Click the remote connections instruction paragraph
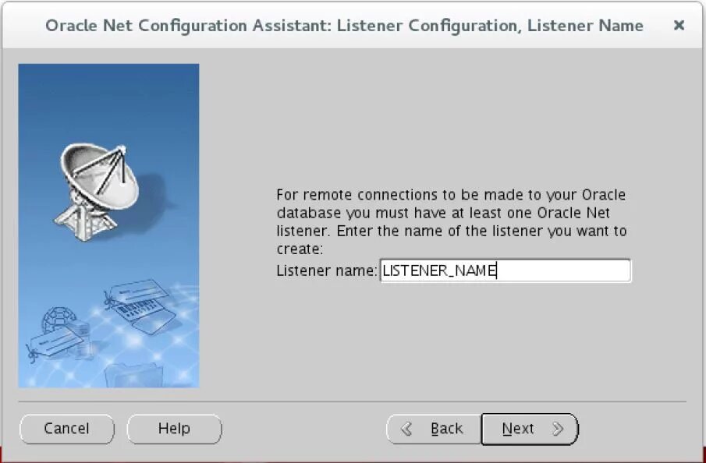 (x=451, y=222)
